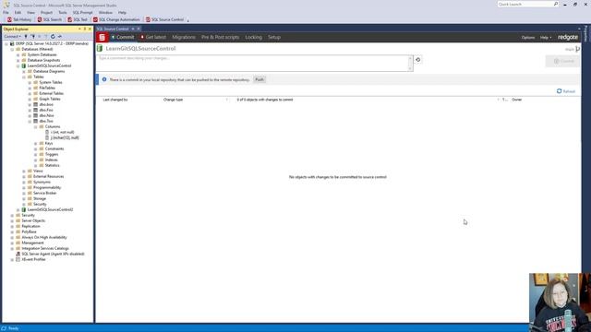Close the Object Explorer panel
Viewport: 591px width, 332px height.
(x=90, y=29)
